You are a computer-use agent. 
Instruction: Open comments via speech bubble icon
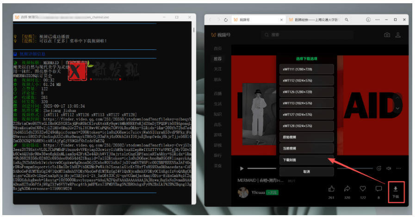click(379, 189)
